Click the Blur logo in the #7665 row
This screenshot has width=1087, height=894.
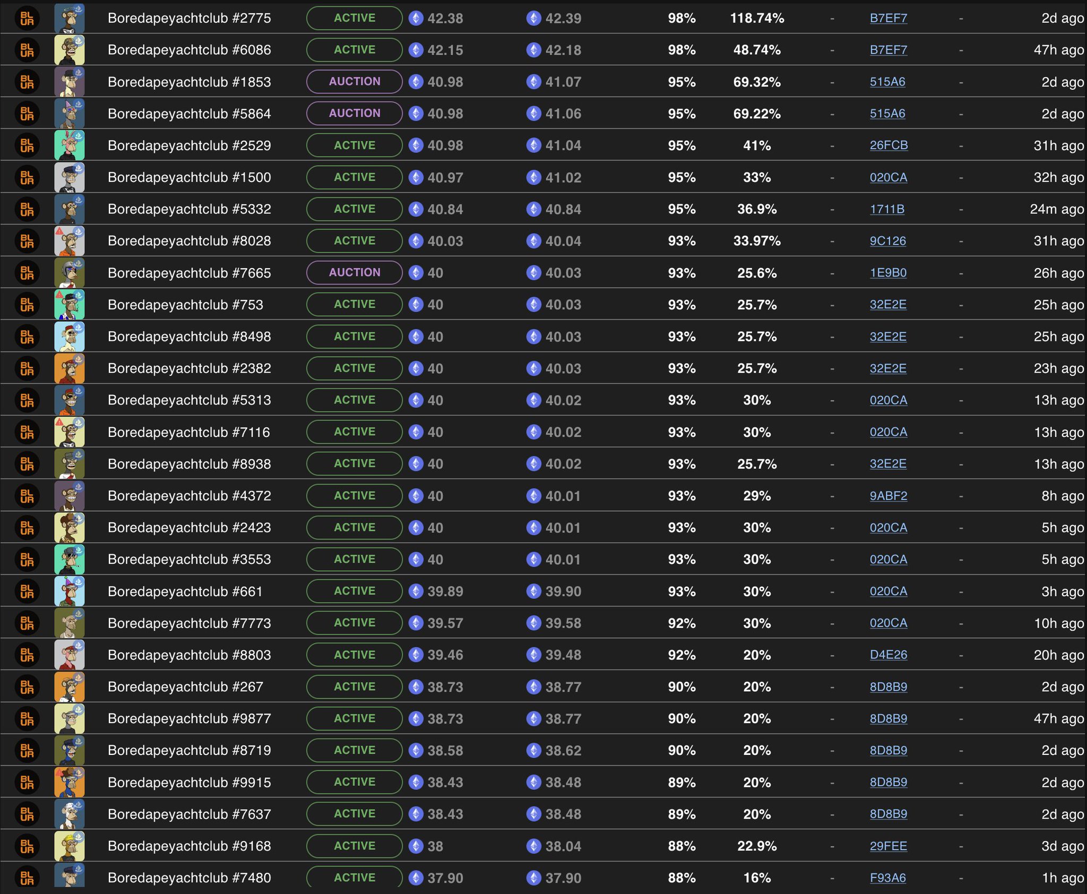coord(27,273)
